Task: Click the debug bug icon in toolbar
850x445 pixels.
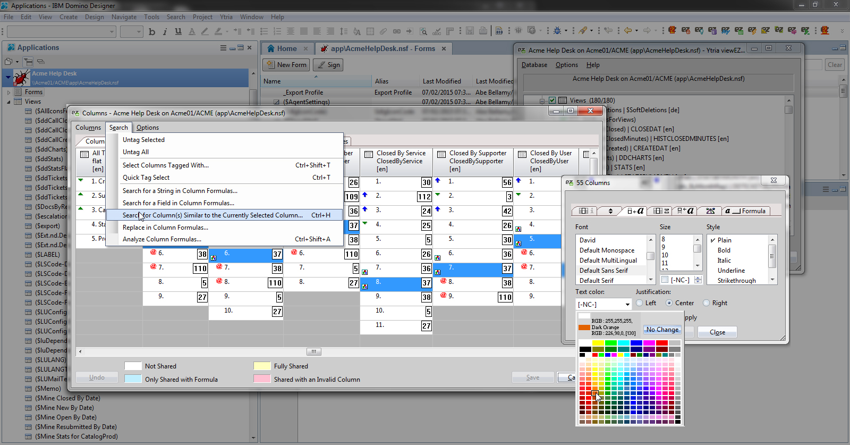Action: (557, 31)
